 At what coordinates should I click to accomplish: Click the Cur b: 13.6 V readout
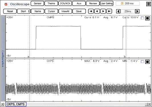pos(130,17)
